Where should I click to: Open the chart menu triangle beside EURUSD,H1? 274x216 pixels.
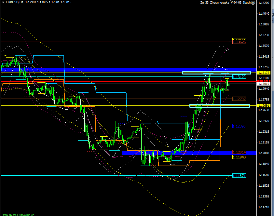[3, 2]
